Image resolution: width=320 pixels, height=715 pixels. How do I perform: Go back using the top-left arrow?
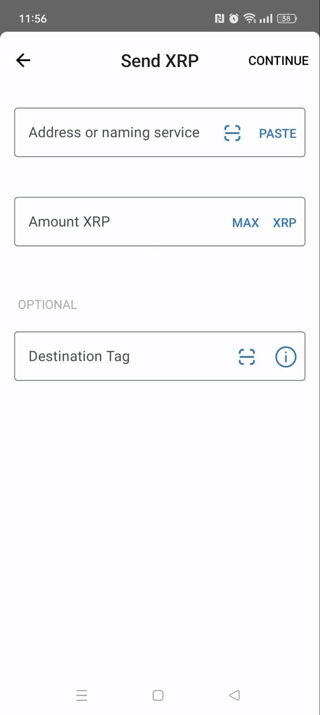pos(23,60)
